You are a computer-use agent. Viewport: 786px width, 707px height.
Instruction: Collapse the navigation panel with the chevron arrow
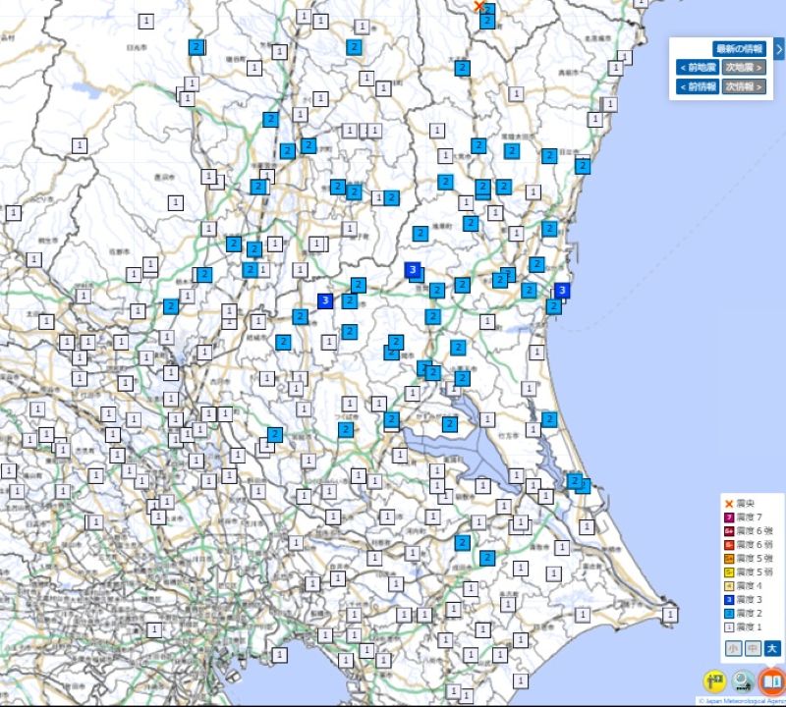[778, 48]
